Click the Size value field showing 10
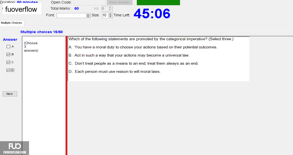Image resolution: width=293 pixels, height=155 pixels. pos(105,15)
